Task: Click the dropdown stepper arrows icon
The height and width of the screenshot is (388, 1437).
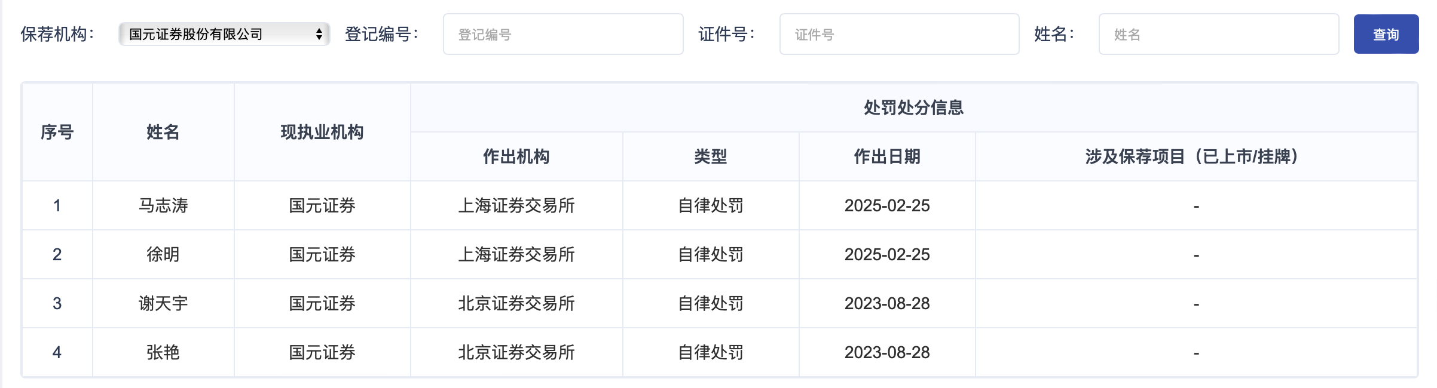Action: click(x=319, y=34)
